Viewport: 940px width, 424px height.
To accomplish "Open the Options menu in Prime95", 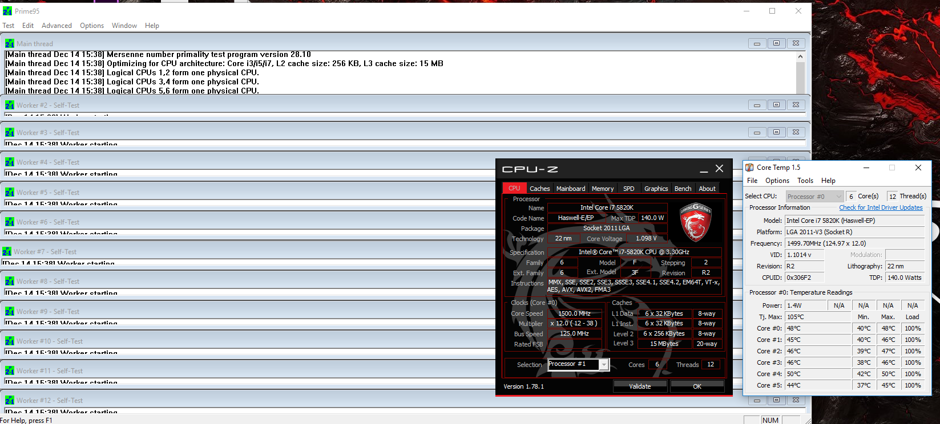I will [92, 26].
